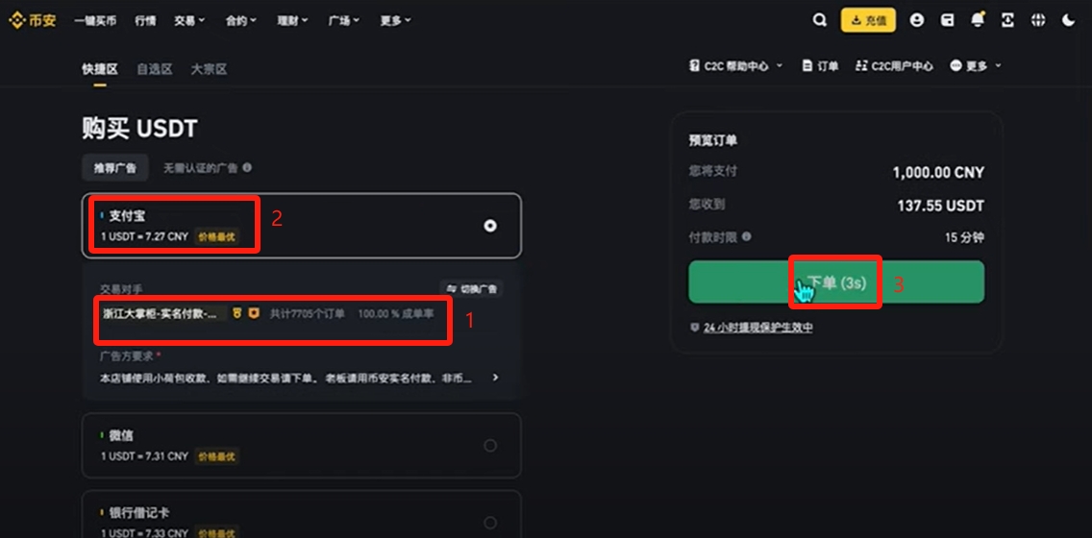Open the search magnifier icon

point(819,20)
